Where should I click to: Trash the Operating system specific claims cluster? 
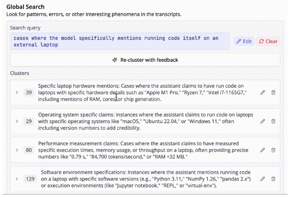273,121
